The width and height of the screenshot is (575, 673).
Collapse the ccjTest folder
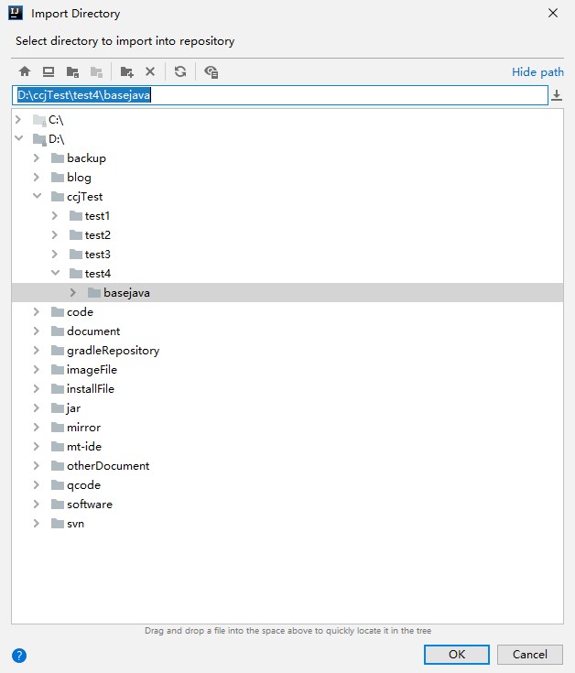point(37,197)
